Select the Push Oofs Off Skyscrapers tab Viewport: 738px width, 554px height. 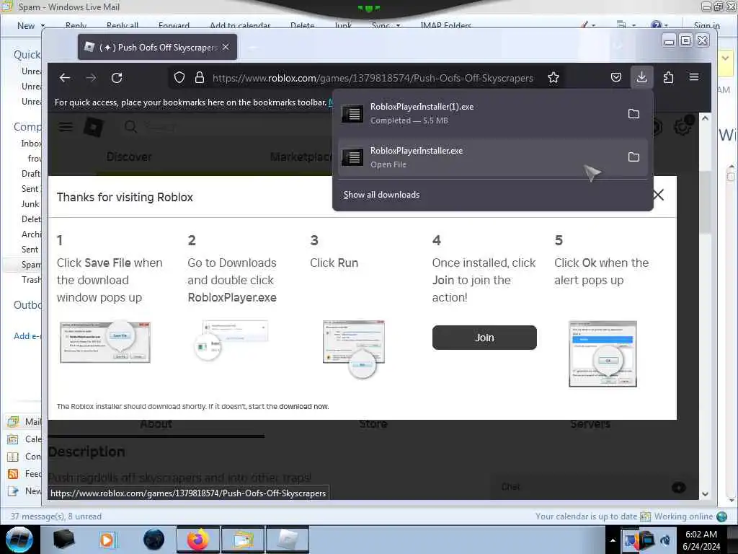(x=157, y=47)
